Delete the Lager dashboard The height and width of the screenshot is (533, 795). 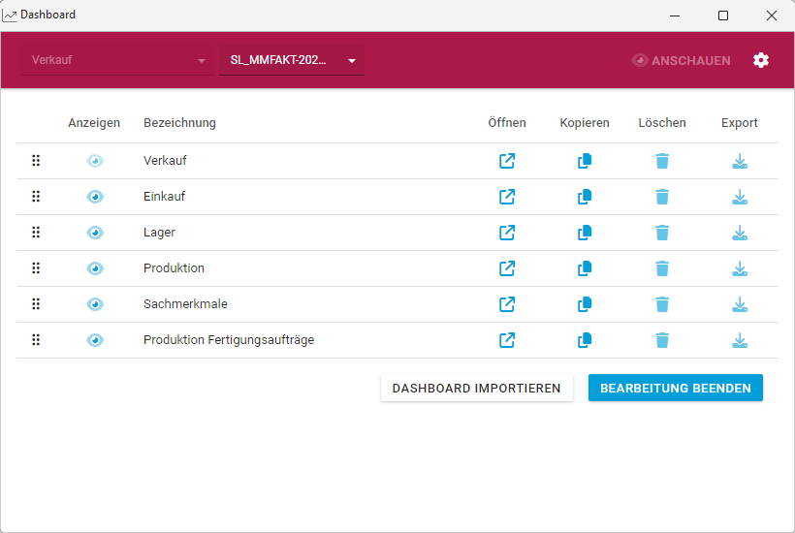pyautogui.click(x=662, y=233)
